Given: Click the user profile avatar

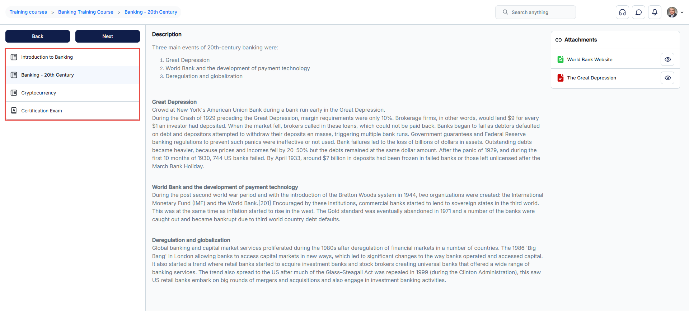Looking at the screenshot, I should point(672,12).
